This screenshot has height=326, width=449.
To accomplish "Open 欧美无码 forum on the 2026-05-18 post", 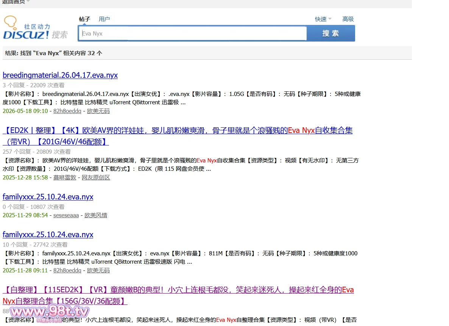I will pos(98,111).
